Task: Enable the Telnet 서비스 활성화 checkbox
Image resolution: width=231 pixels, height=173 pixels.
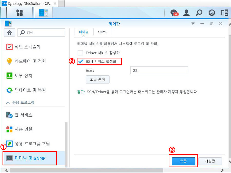Action: 80,53
